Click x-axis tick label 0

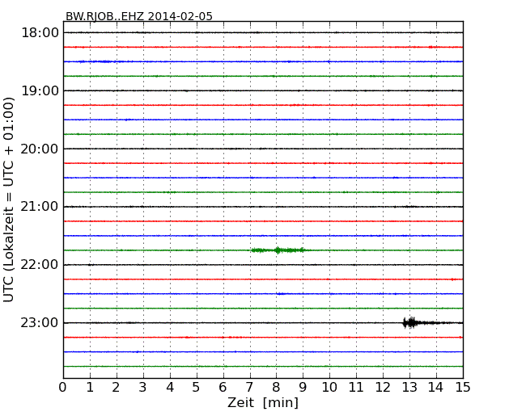point(63,388)
